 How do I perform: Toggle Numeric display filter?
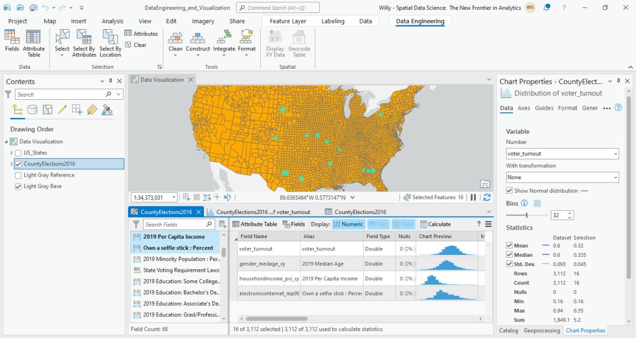point(348,224)
